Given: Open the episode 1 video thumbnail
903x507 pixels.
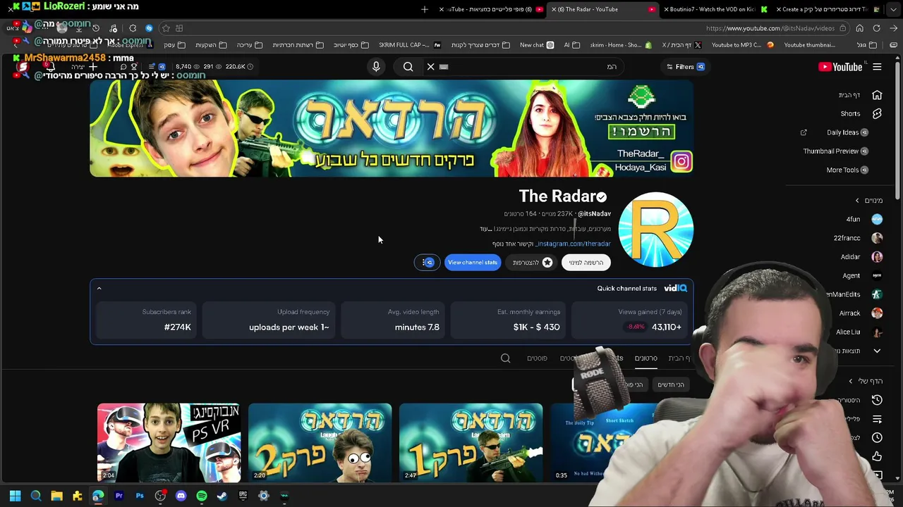Looking at the screenshot, I should tap(471, 442).
